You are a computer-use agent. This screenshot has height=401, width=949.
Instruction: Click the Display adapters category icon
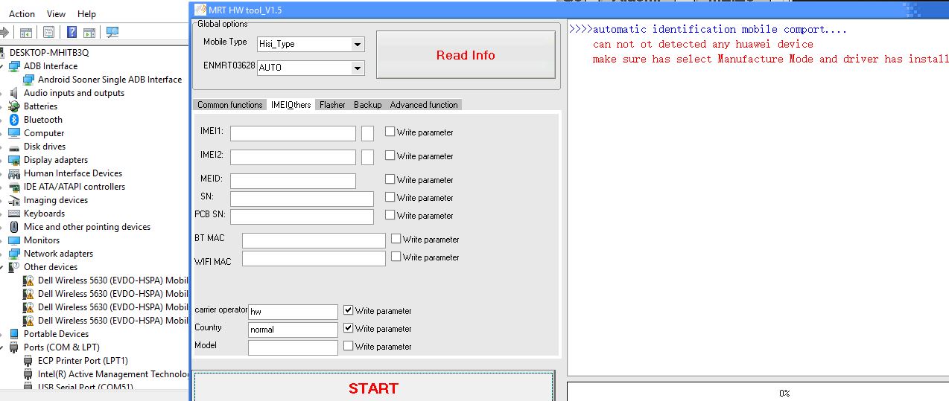click(14, 160)
